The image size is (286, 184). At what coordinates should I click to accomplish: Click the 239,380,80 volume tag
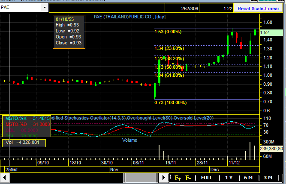(x=271, y=149)
